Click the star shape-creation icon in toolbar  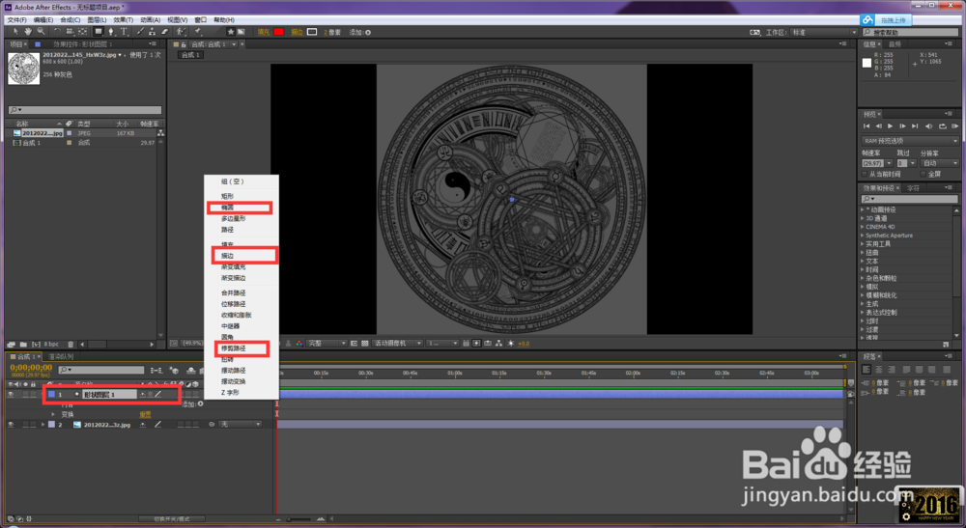click(231, 32)
